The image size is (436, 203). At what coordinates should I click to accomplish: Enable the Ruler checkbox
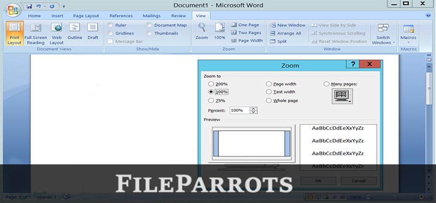pyautogui.click(x=110, y=25)
